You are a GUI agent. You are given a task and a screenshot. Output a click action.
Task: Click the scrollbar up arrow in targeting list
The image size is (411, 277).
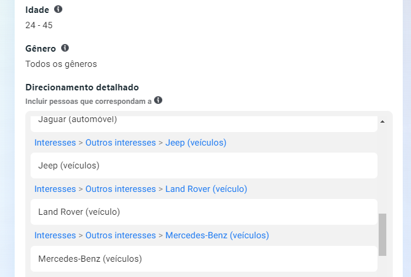click(x=382, y=121)
